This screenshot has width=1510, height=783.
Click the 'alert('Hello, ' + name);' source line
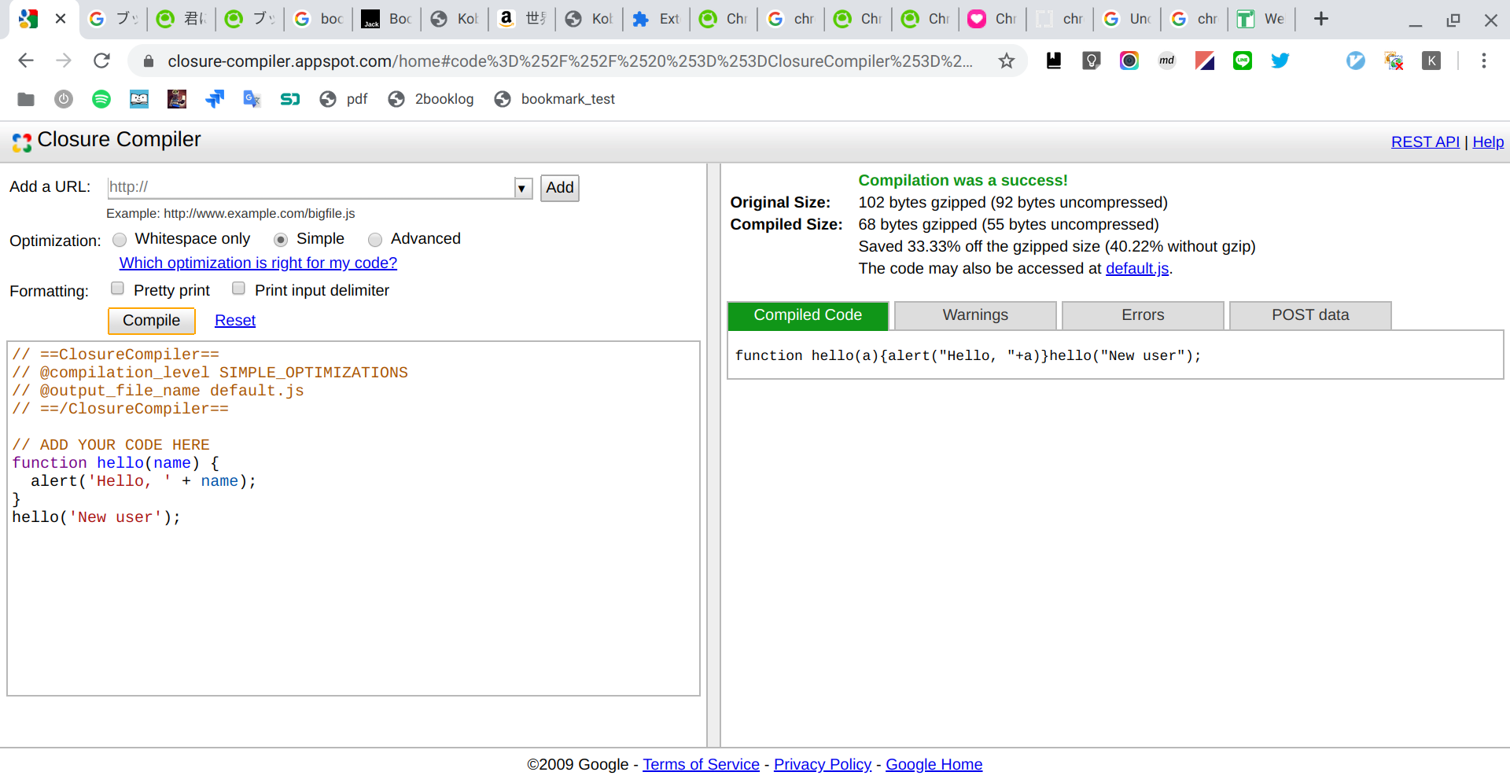[144, 481]
